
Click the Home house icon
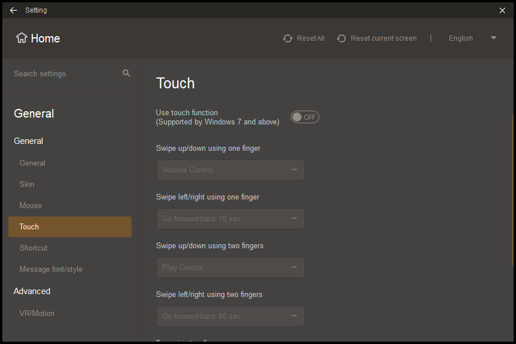tap(22, 38)
